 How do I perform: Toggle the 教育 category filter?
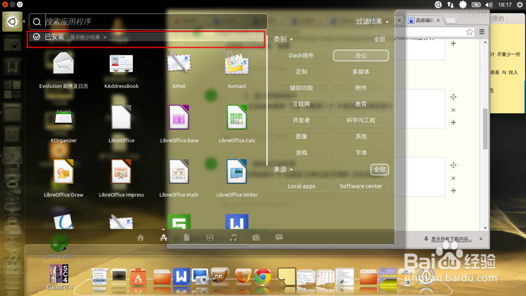[x=361, y=104]
